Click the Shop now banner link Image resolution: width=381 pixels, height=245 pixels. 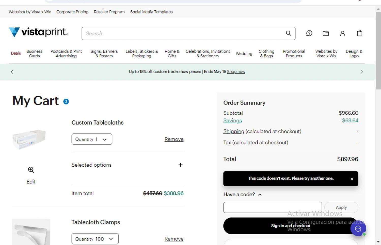click(x=236, y=72)
